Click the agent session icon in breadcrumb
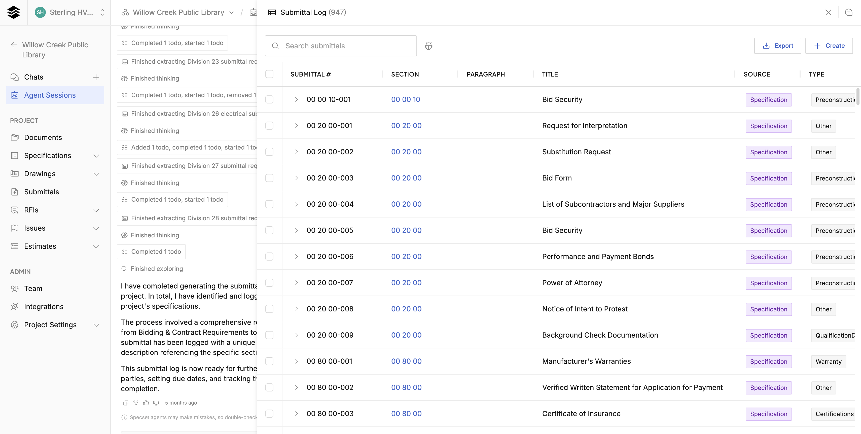Screen dimensions: 861x434 [x=253, y=12]
